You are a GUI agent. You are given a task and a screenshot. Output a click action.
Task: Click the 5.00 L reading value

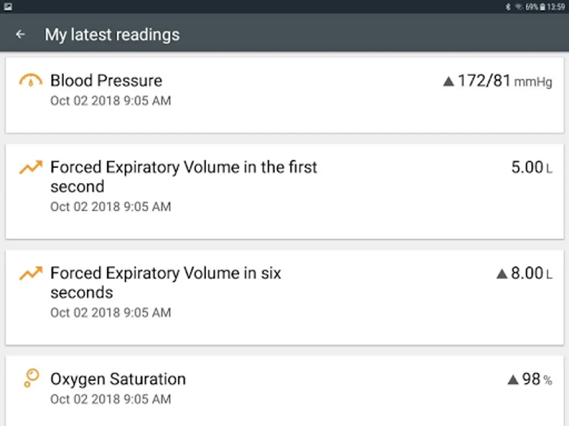tap(532, 168)
